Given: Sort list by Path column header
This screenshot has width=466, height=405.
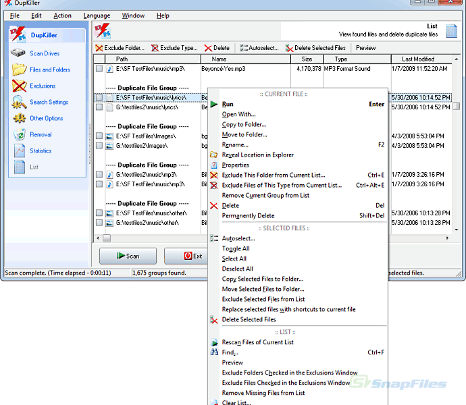Looking at the screenshot, I should pos(153,59).
